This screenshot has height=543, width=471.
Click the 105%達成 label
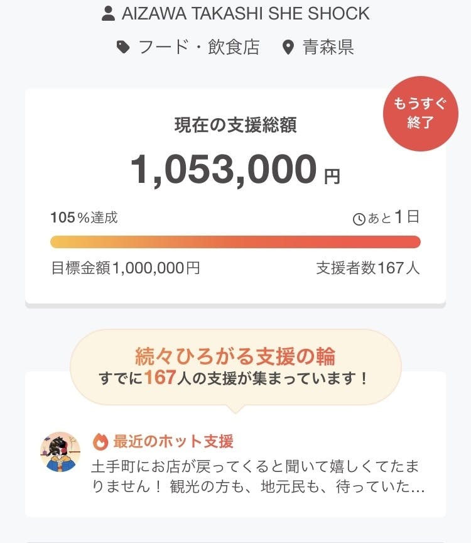pyautogui.click(x=84, y=218)
